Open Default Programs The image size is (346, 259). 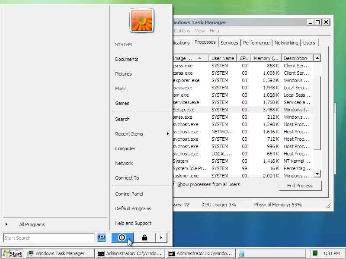click(133, 208)
